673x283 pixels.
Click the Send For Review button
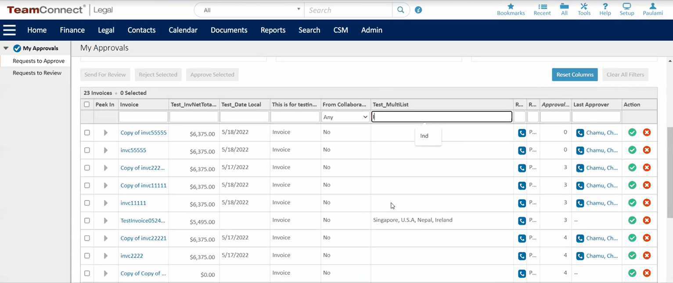pos(105,75)
